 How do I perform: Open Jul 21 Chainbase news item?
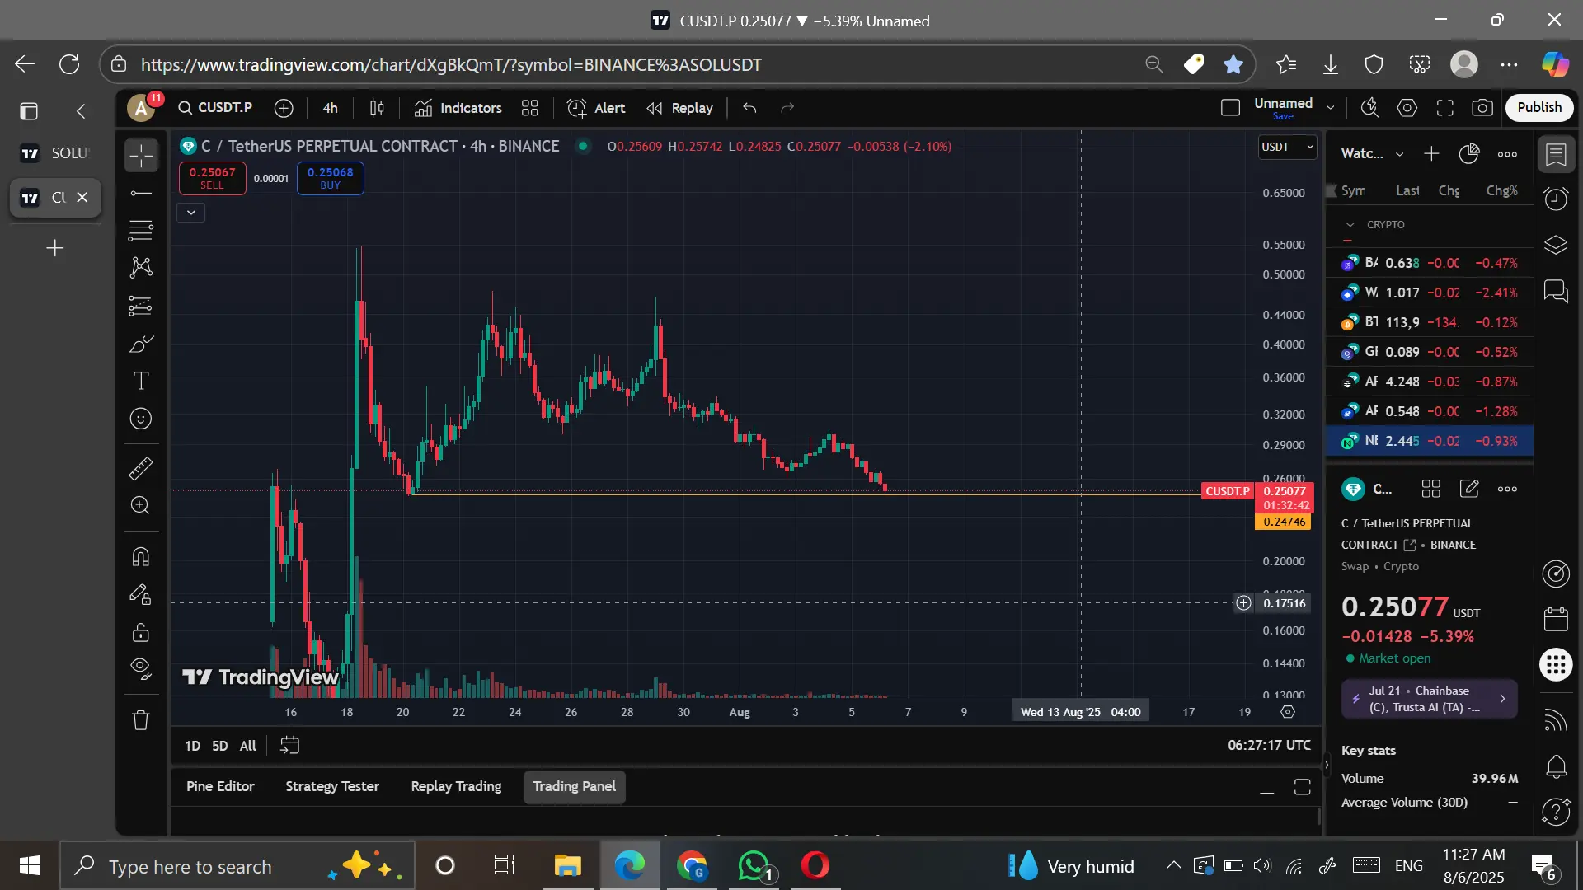(1429, 699)
